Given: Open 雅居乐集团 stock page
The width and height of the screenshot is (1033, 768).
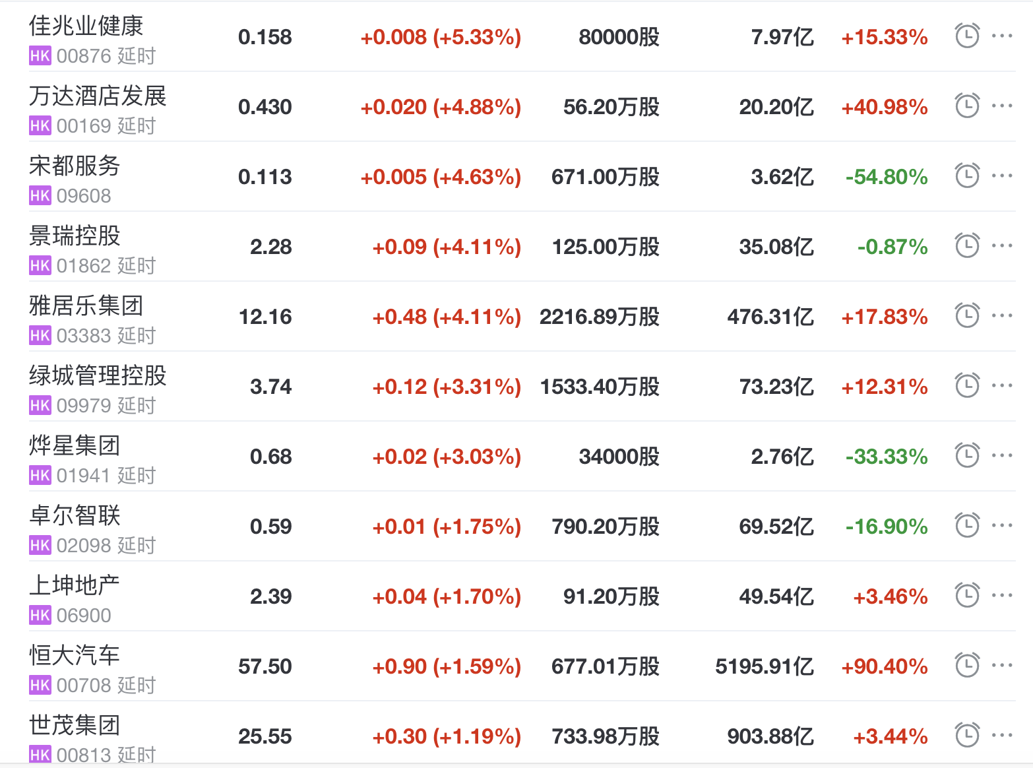Looking at the screenshot, I should click(x=86, y=305).
